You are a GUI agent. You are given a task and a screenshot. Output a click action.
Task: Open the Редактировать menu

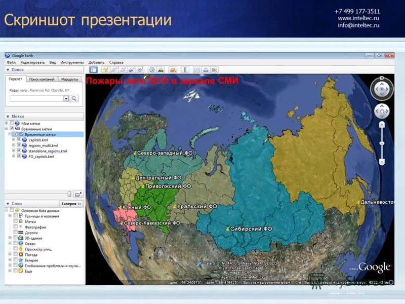[x=32, y=62]
